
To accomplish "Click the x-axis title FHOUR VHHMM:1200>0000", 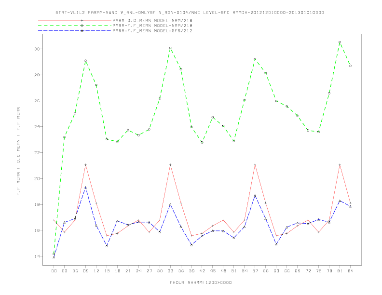I will [x=201, y=282].
